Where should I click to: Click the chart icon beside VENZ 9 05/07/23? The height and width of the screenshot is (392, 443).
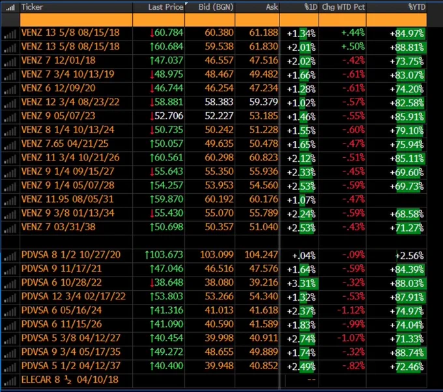pos(10,117)
